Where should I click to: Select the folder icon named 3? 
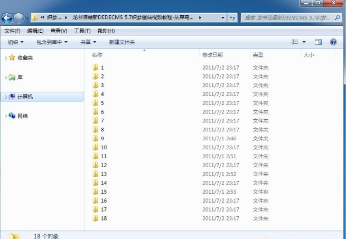click(x=96, y=85)
